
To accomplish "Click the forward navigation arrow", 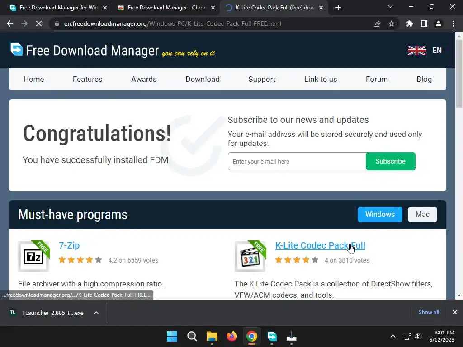I will [24, 23].
